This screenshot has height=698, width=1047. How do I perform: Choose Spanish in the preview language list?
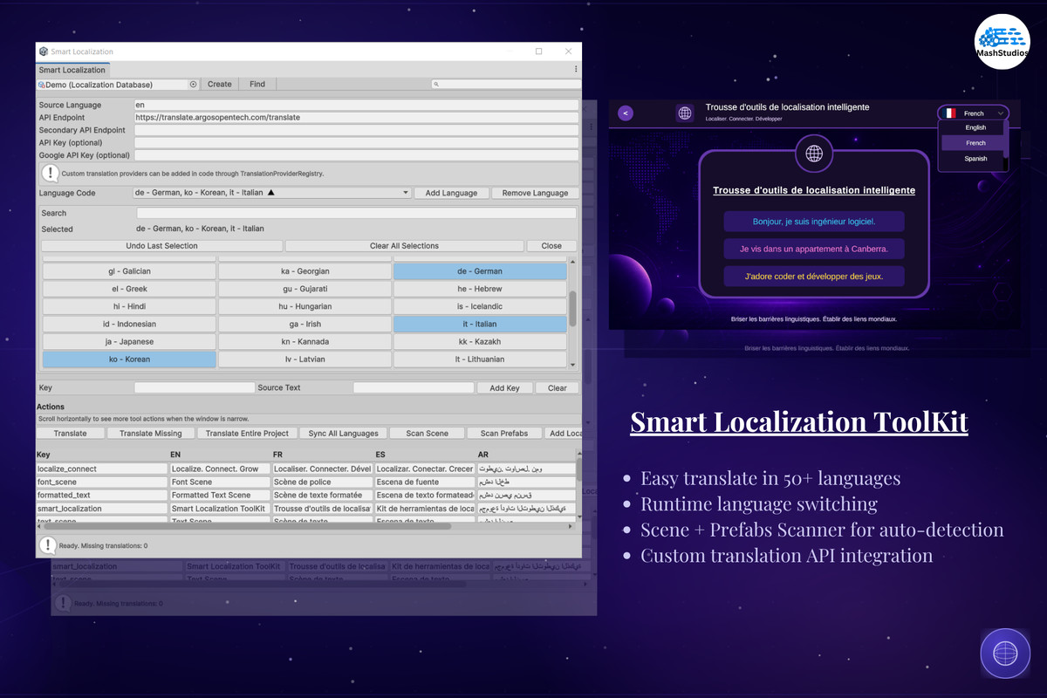click(975, 159)
